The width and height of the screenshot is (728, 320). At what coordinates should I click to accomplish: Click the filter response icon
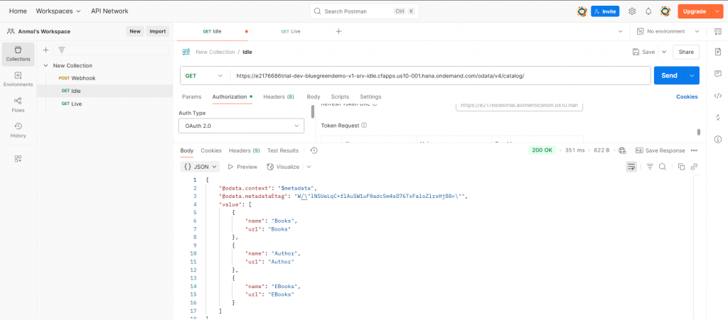pos(650,167)
